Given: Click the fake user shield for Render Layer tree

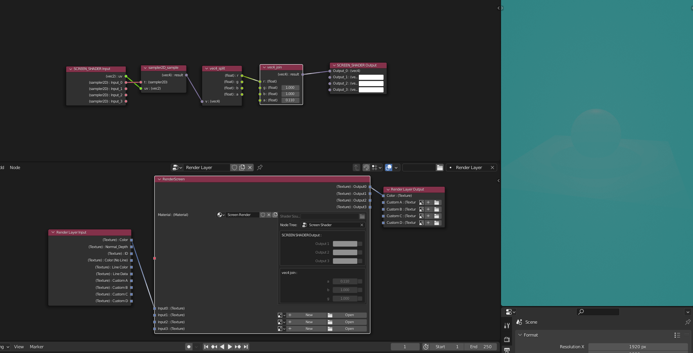Looking at the screenshot, I should pos(234,167).
